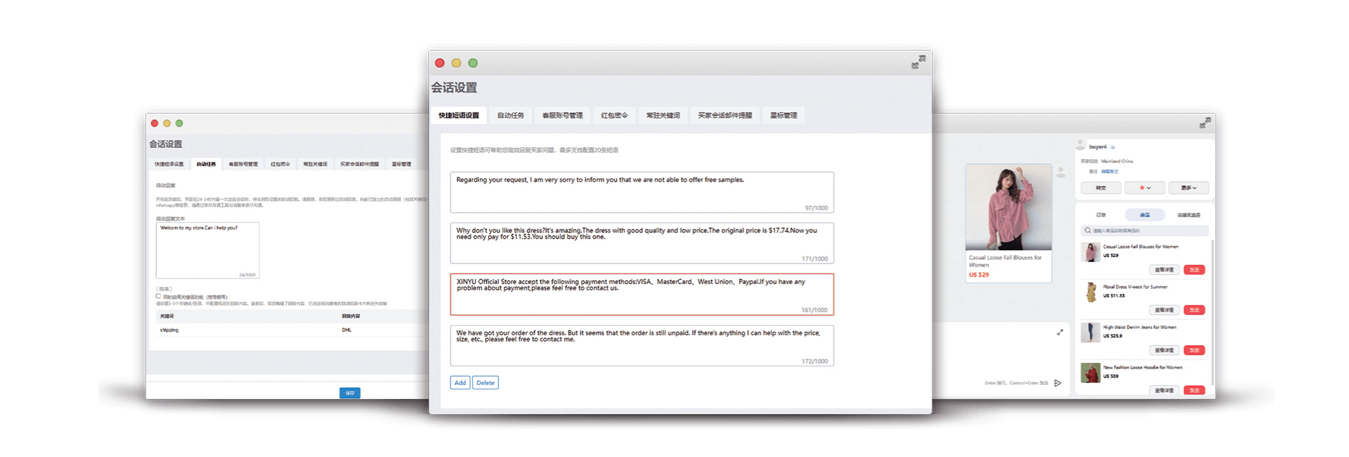The width and height of the screenshot is (1349, 457).
Task: Click the fullscreen icon in the center window's title bar
Action: tap(918, 63)
